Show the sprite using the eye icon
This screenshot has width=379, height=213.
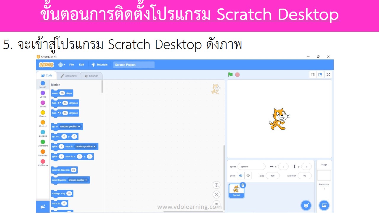(x=240, y=176)
